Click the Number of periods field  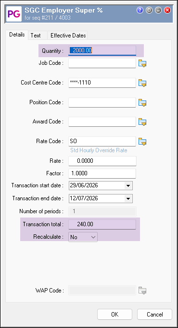point(102,211)
